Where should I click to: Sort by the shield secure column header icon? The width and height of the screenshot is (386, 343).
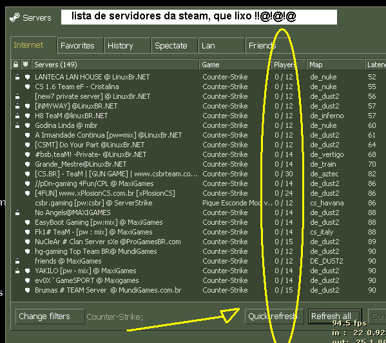pos(25,65)
